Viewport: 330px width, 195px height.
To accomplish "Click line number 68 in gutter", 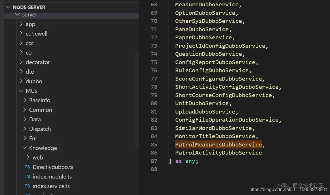I will pyautogui.click(x=154, y=4).
